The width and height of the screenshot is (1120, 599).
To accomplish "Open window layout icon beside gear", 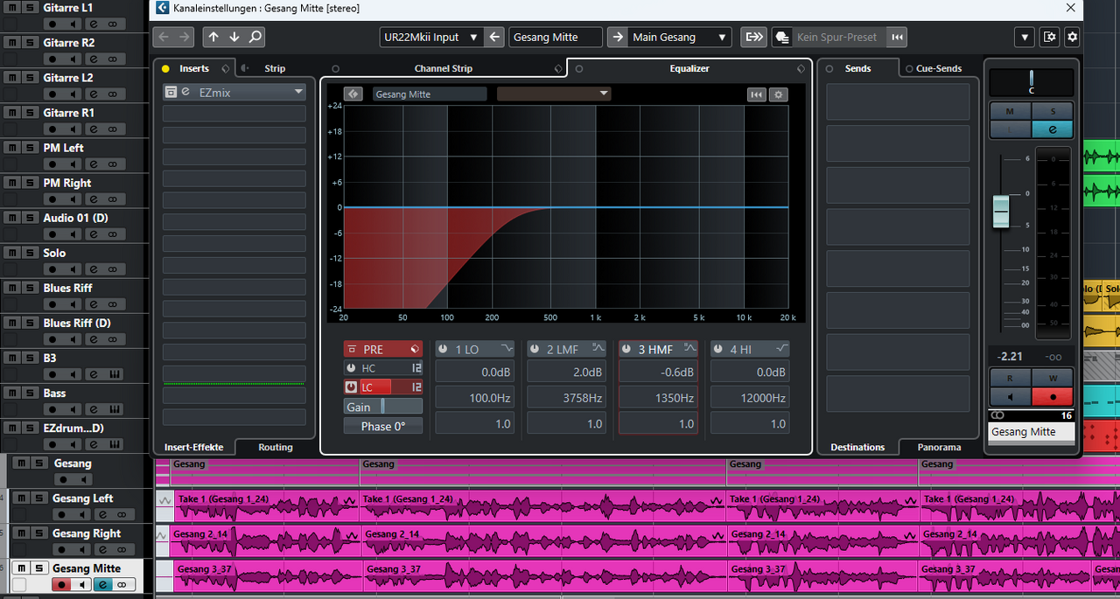I will click(1050, 37).
